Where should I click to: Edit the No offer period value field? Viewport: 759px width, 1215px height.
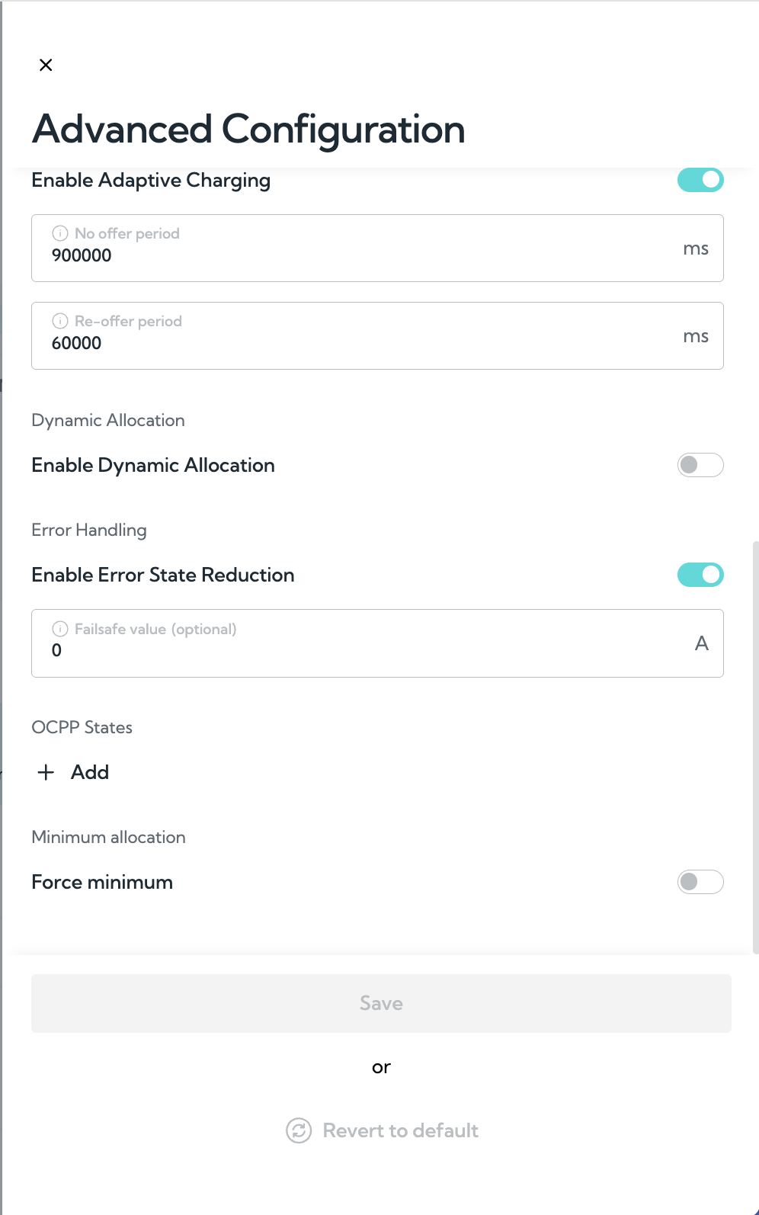coord(377,248)
